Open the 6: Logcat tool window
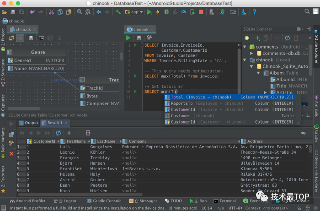The height and width of the screenshot is (211, 320). 65,201
